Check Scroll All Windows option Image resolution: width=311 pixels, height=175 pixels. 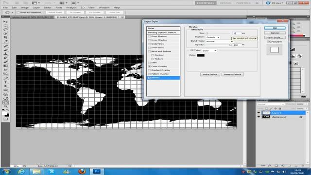[x=18, y=12]
